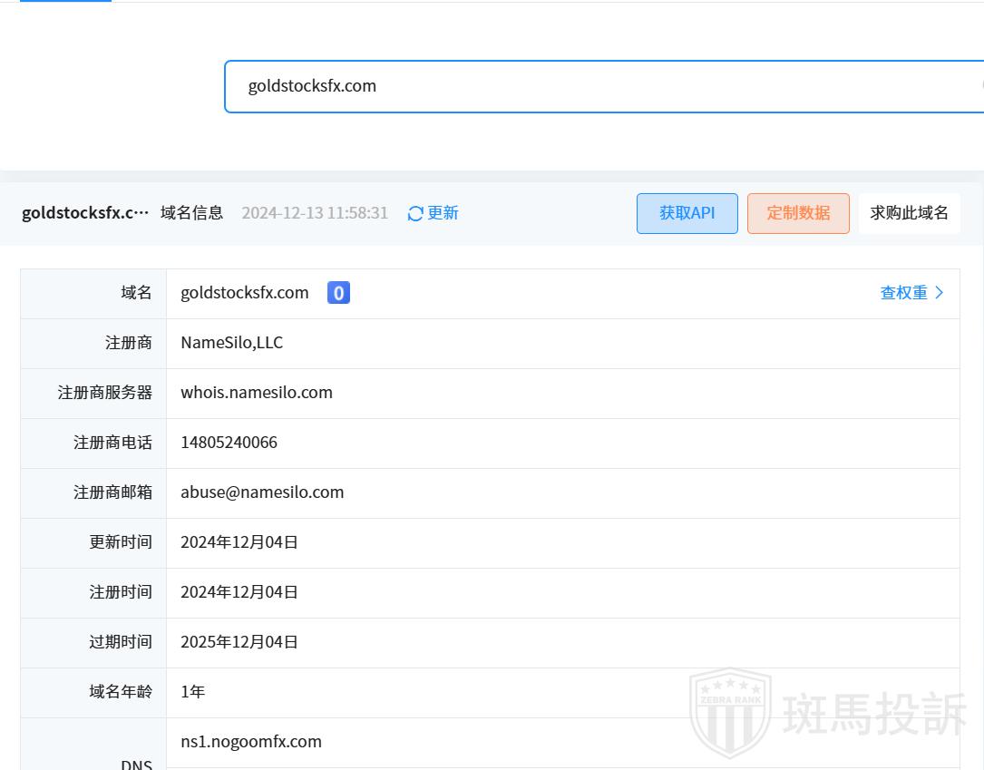Click the registrar phone number 14805240066

point(229,443)
